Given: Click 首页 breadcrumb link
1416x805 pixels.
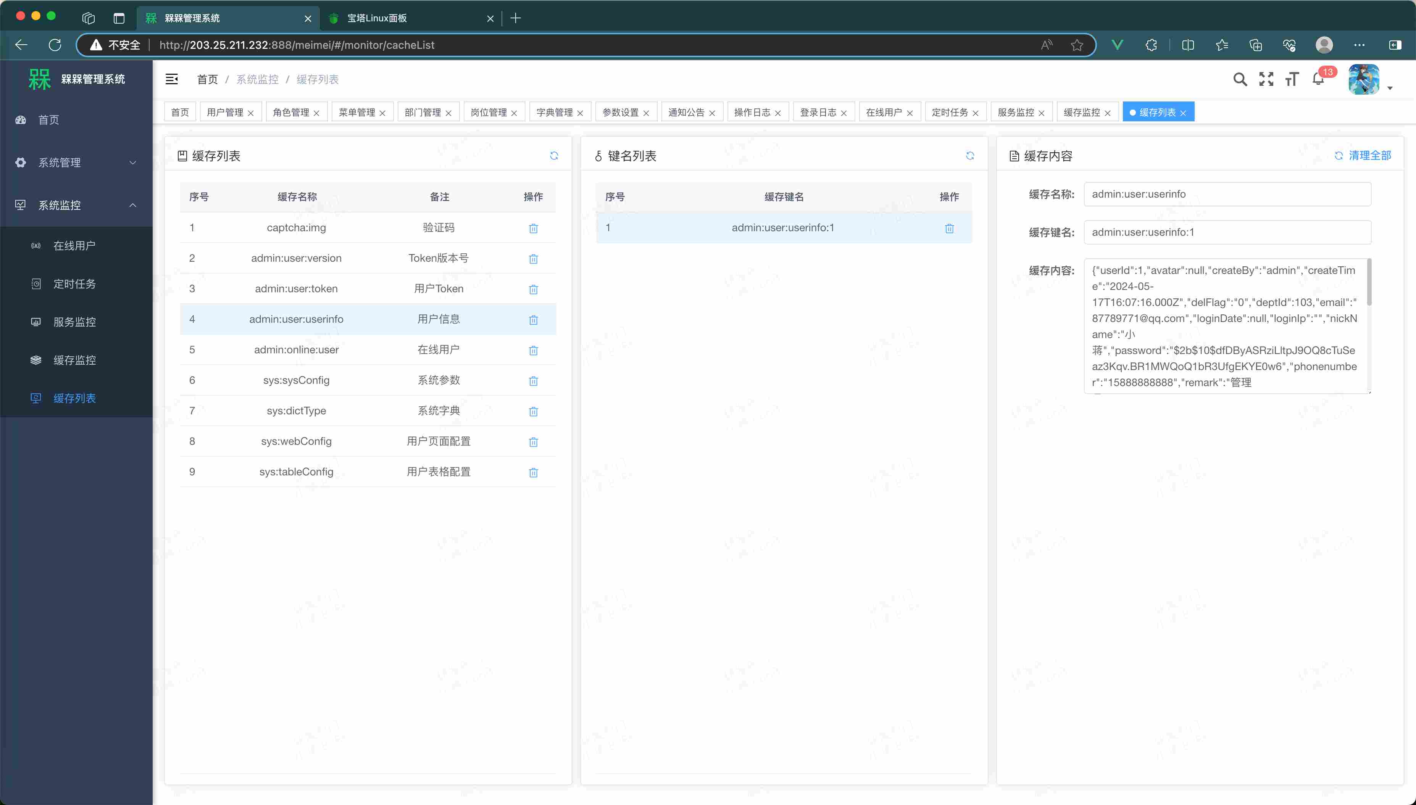Looking at the screenshot, I should click(x=207, y=80).
